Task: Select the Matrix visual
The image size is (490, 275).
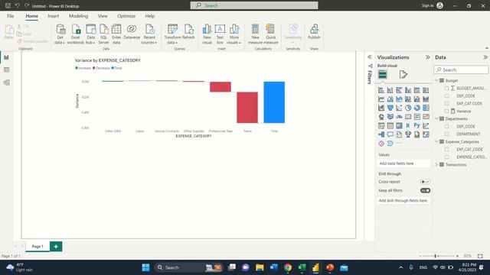Action: 399,126
